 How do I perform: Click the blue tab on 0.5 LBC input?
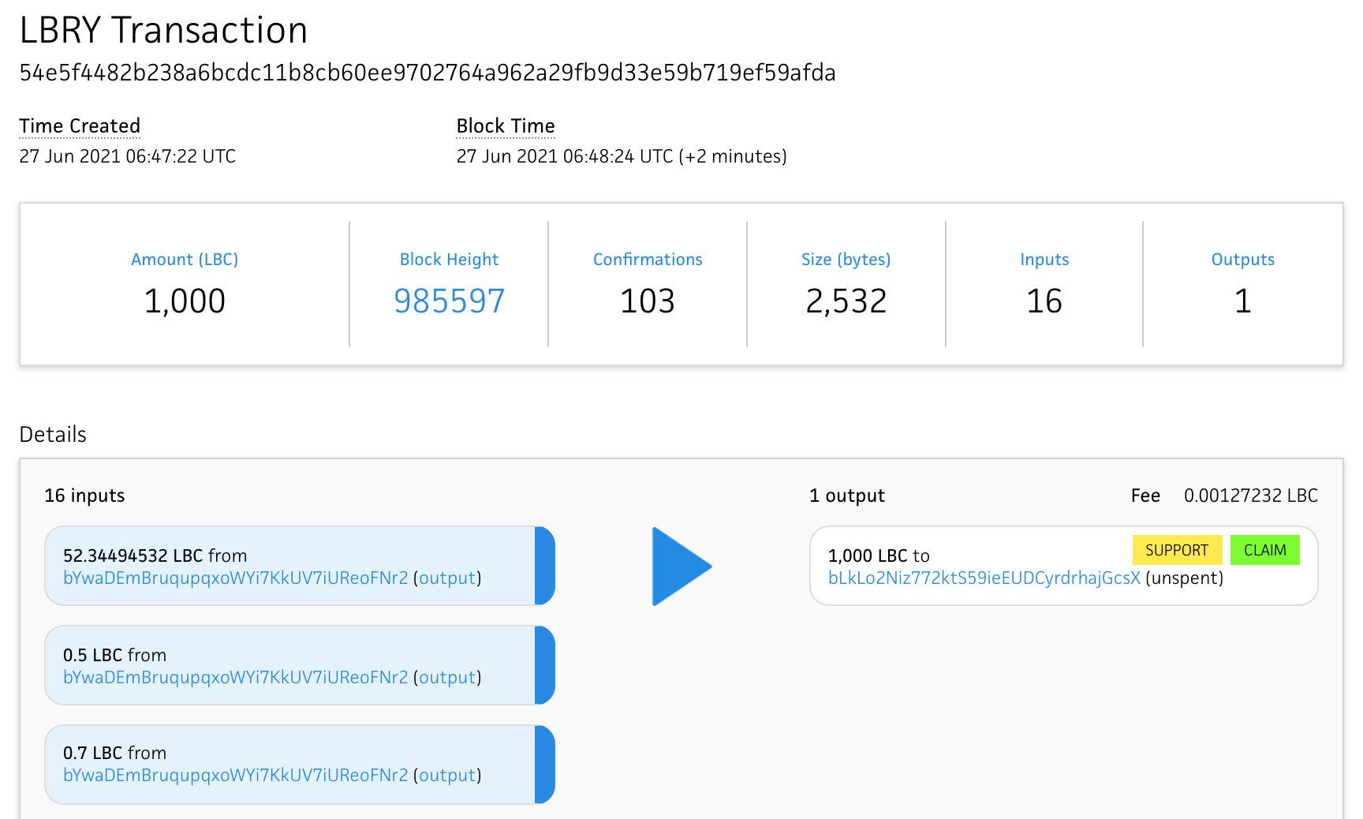(545, 665)
